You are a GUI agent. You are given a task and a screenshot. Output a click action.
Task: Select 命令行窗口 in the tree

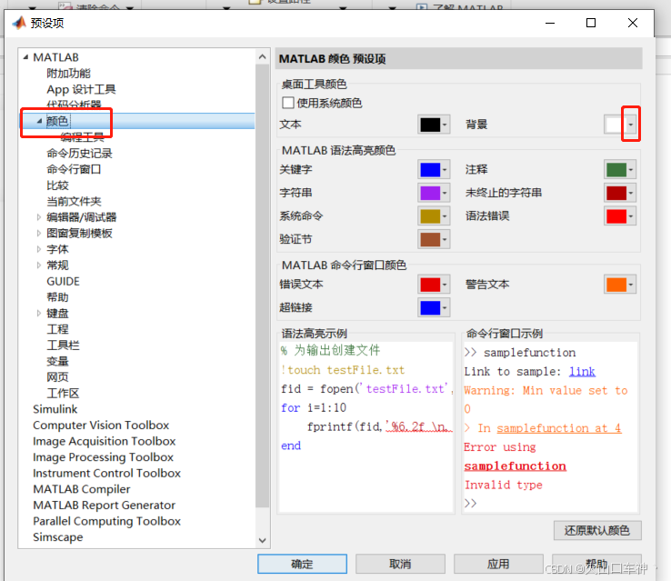[x=74, y=169]
